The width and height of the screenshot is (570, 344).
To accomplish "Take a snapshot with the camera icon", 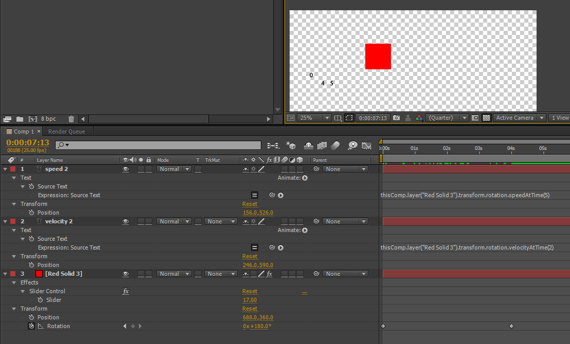I will 396,118.
